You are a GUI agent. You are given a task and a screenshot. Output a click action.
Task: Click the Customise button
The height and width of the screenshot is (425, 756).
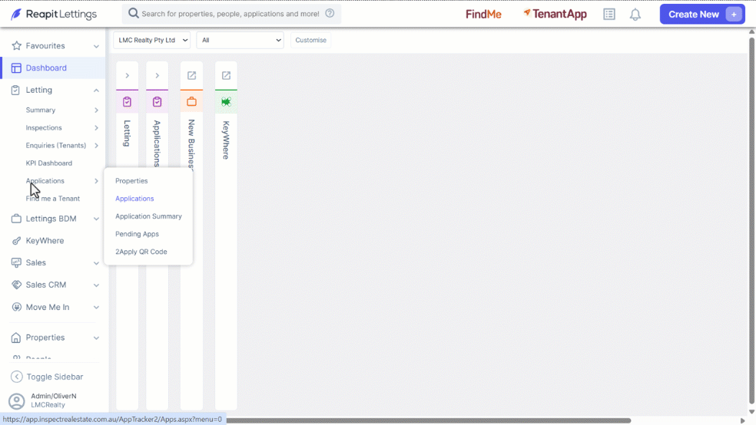(311, 40)
